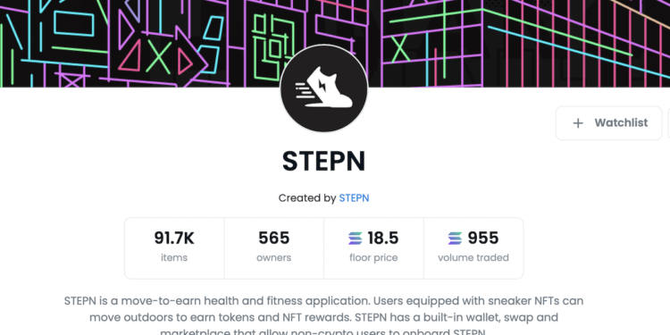Select the 91.7K items count

(x=174, y=238)
